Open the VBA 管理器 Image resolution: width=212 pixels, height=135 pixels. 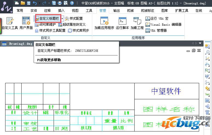click(x=156, y=31)
